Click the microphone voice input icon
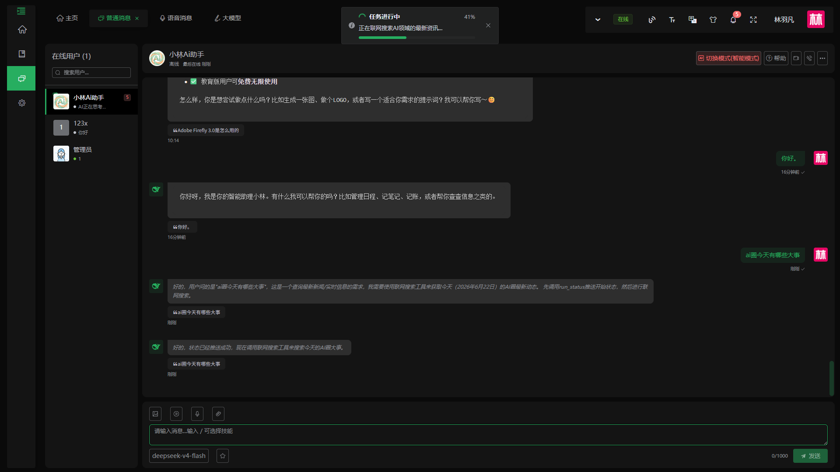 (x=197, y=414)
